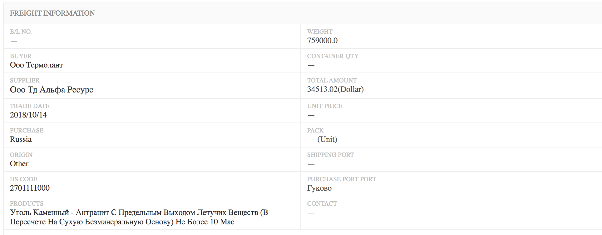
Task: Click the CONTACT label
Action: [x=322, y=203]
